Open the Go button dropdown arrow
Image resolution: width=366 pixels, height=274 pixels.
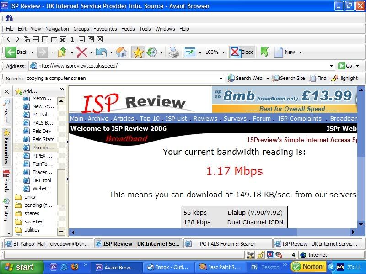[357, 66]
